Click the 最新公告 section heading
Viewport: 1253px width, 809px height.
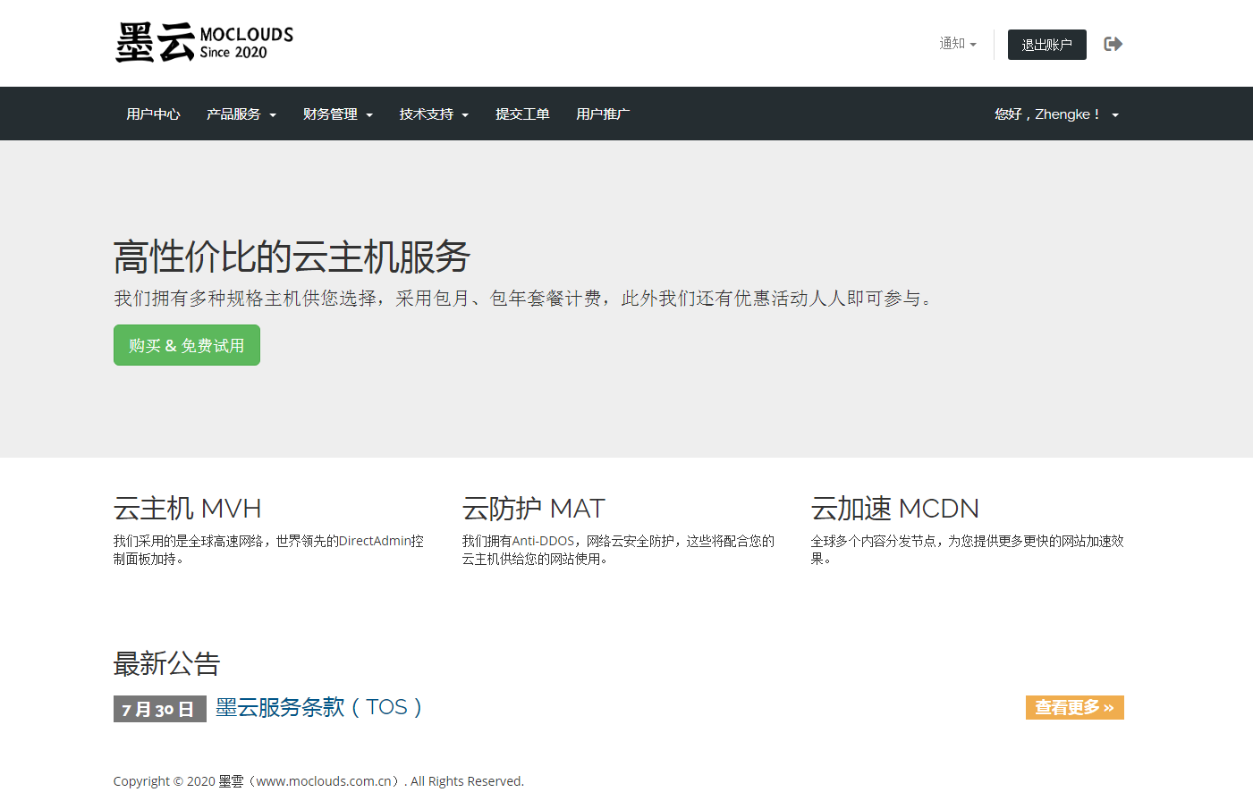coord(166,663)
